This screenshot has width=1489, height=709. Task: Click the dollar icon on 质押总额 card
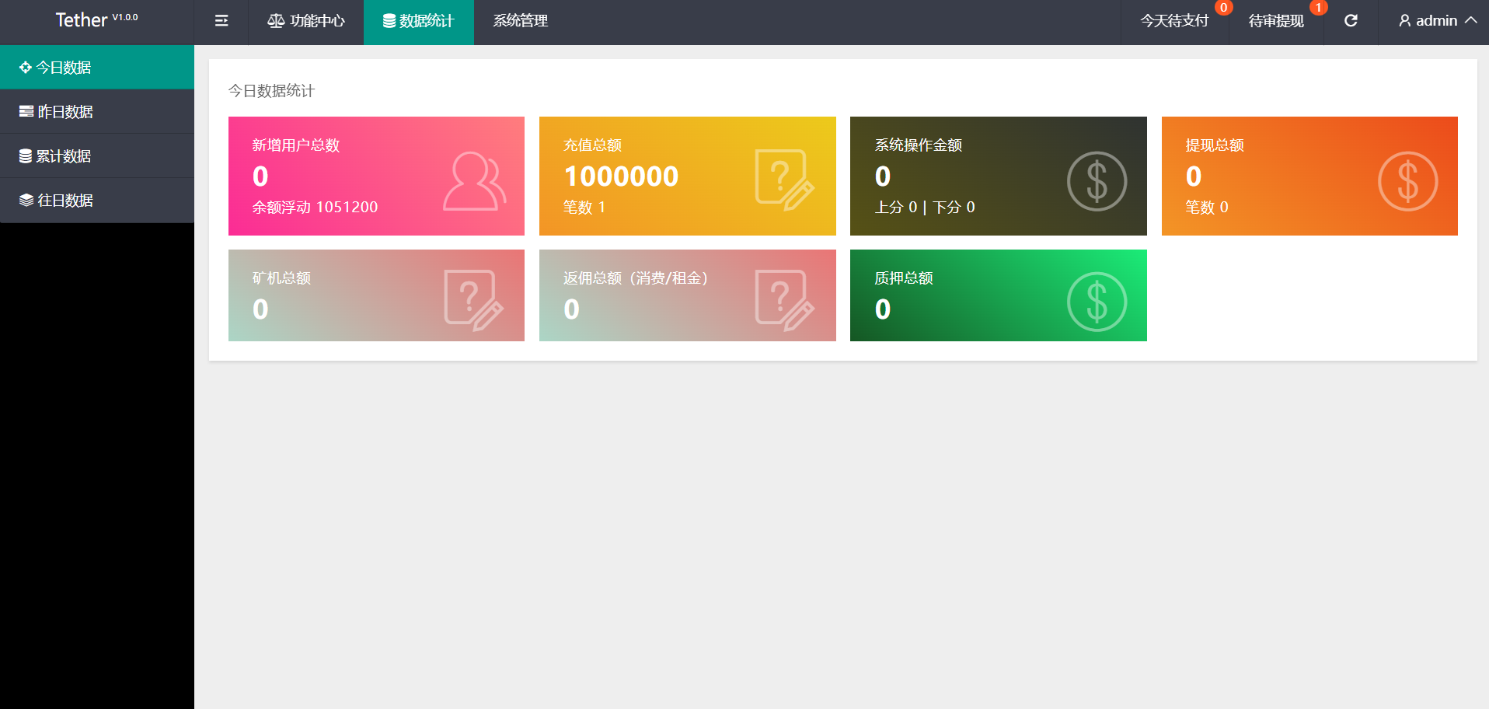1097,302
